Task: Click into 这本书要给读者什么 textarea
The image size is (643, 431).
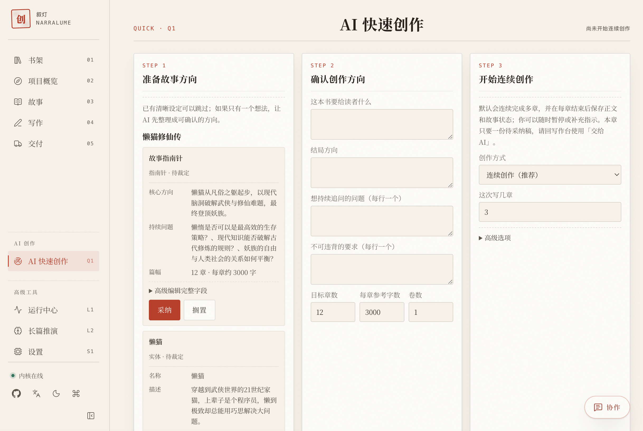Action: click(382, 124)
